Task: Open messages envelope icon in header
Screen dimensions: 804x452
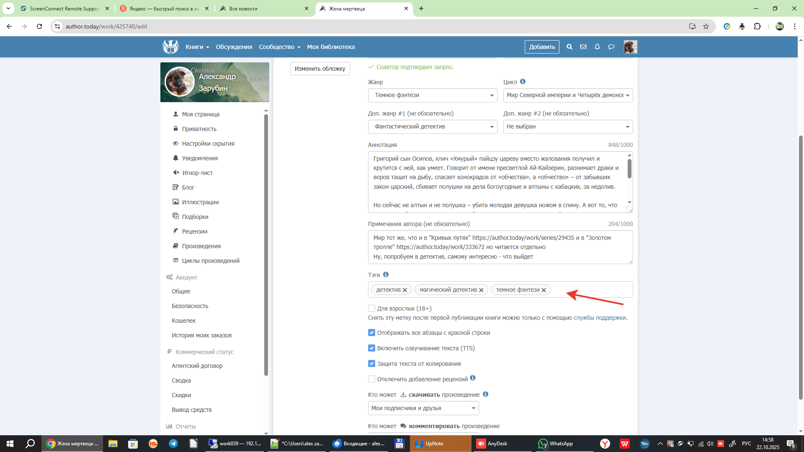Action: pyautogui.click(x=583, y=47)
